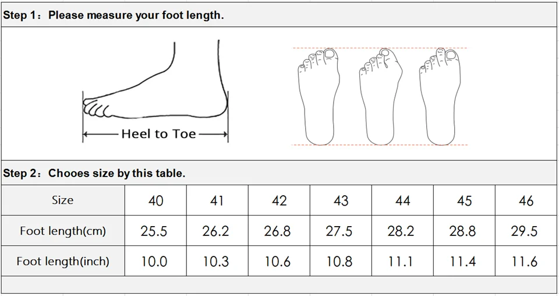The height and width of the screenshot is (296, 559).
Task: Click the 10.6 inch cell
Action: click(x=277, y=262)
